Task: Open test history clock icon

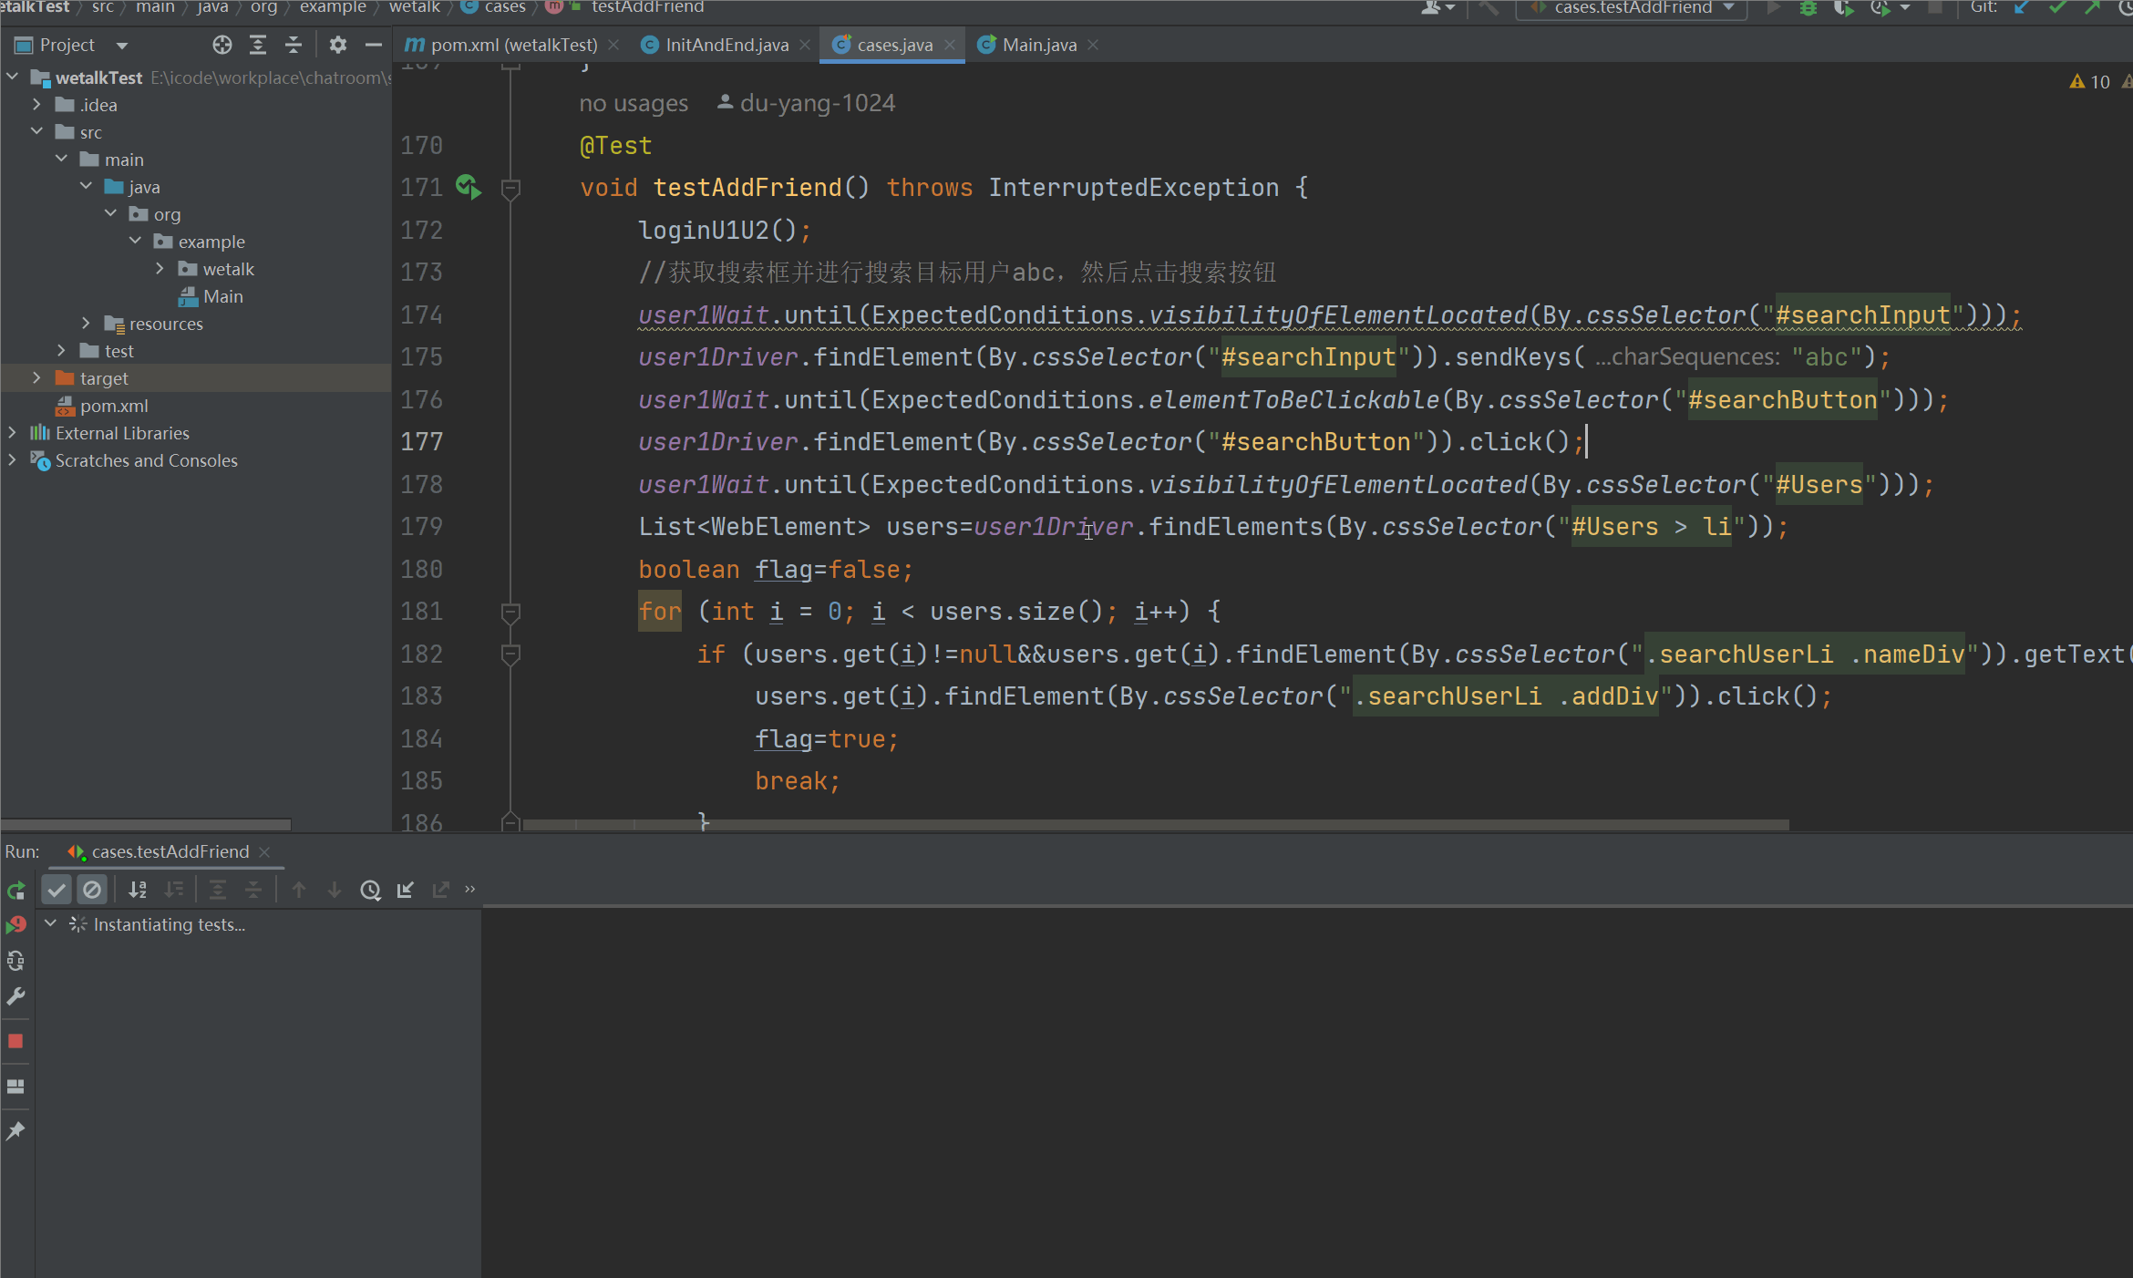Action: pyautogui.click(x=370, y=891)
